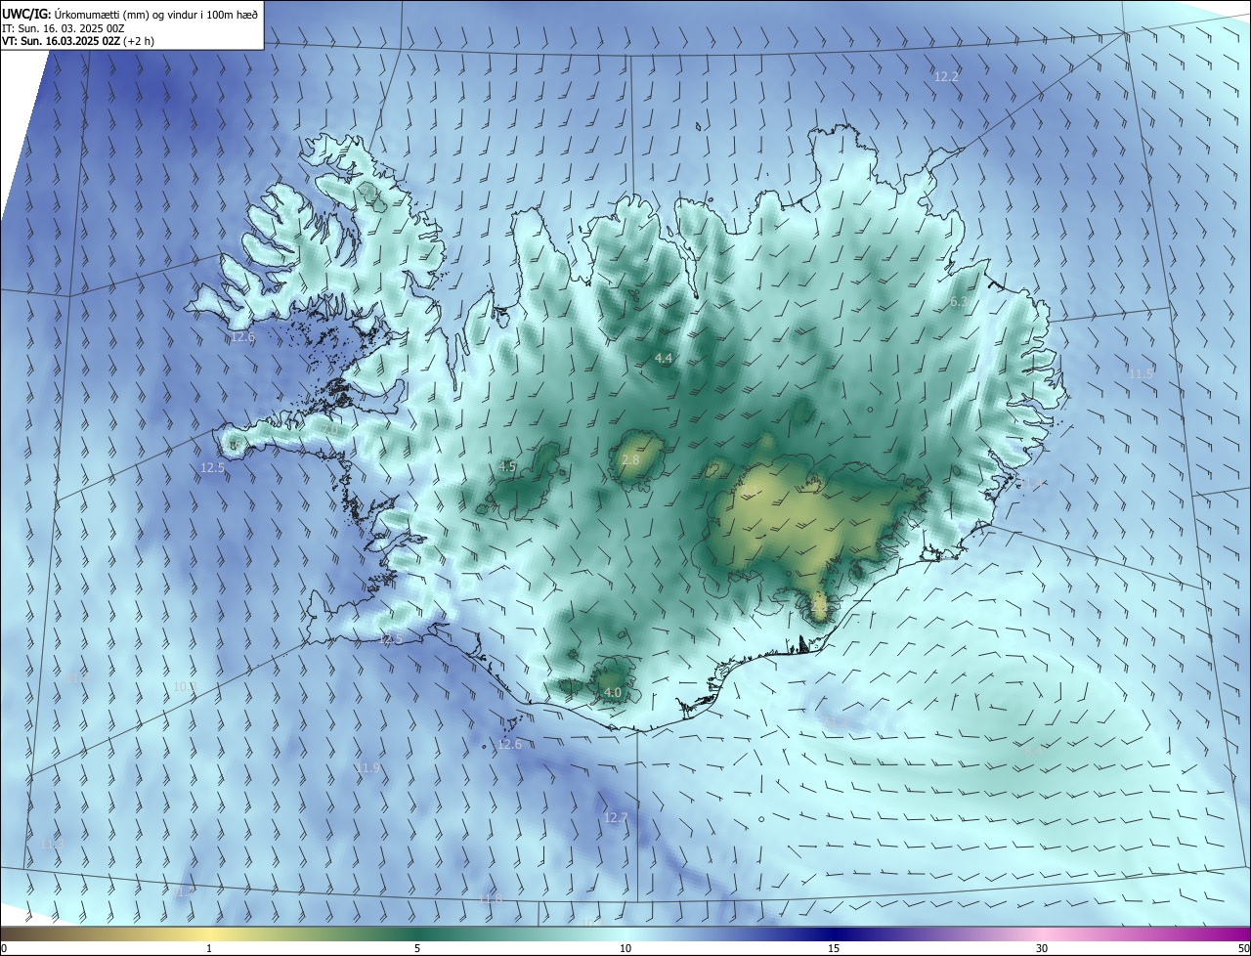1251x956 pixels.
Task: Click the brown start of the color scale
Action: pos(20,934)
